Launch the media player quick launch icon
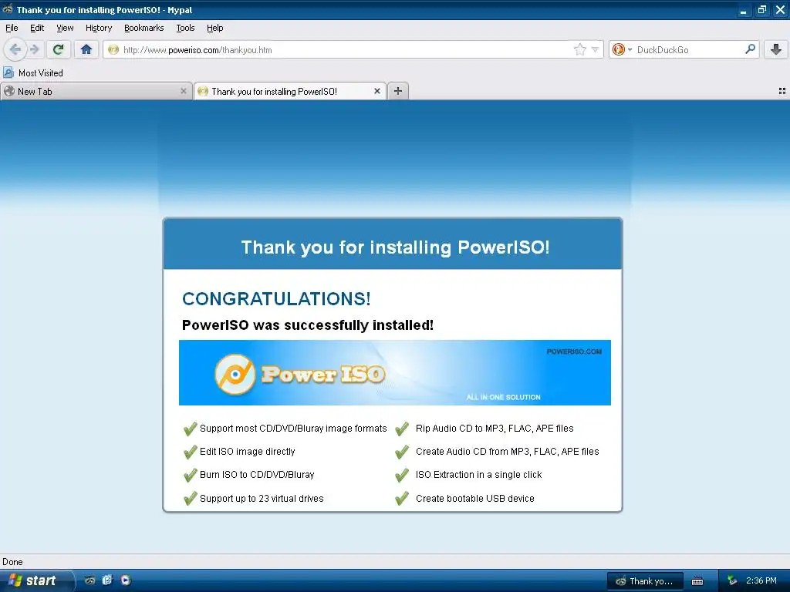 (126, 580)
